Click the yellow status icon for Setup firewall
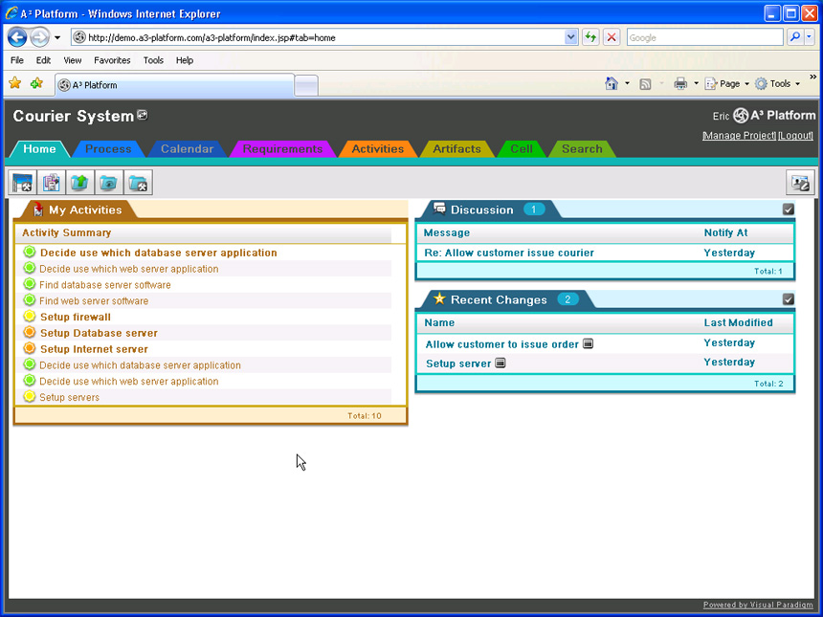Viewport: 823px width, 617px height. [30, 317]
